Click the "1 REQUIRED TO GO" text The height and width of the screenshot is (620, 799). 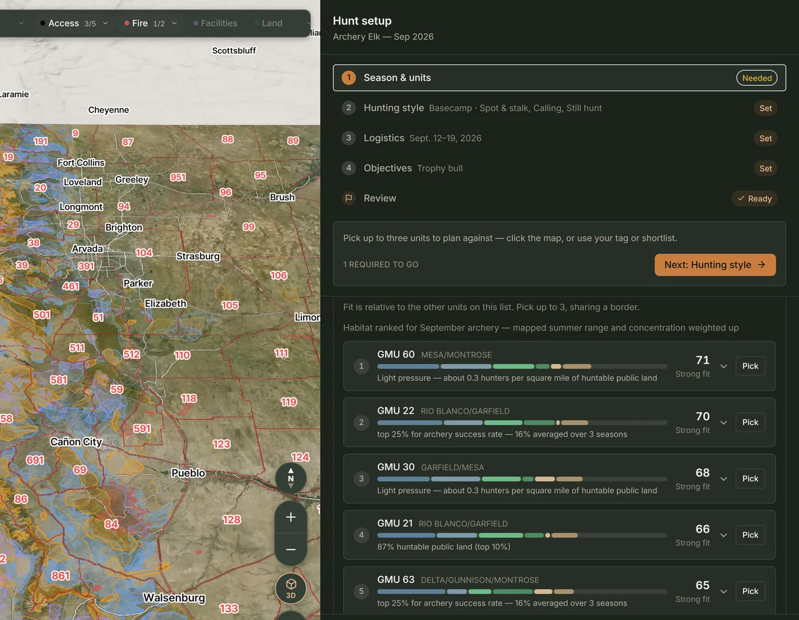(x=381, y=265)
